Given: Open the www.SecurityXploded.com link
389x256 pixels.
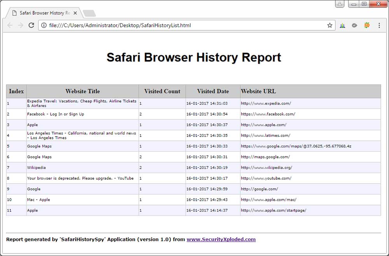Looking at the screenshot, I should pos(221,239).
